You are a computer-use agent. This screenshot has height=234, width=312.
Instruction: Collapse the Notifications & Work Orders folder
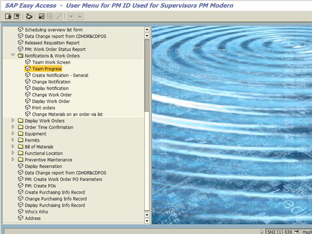13,56
